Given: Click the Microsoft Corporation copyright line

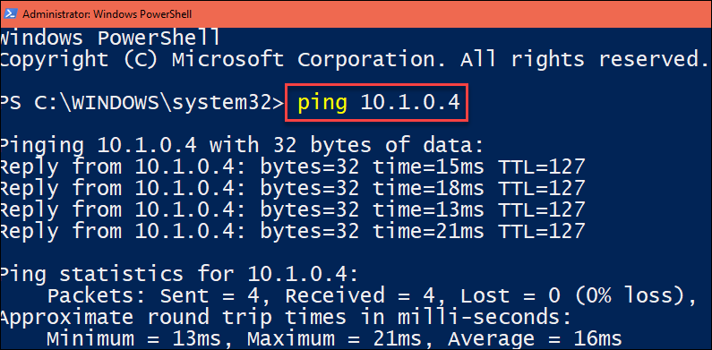Looking at the screenshot, I should pos(352,60).
